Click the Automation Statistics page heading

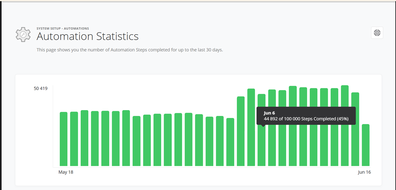87,36
